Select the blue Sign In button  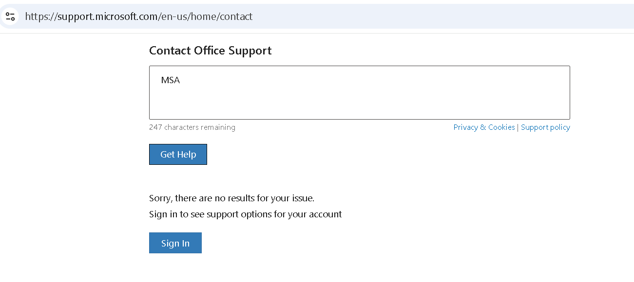[175, 243]
